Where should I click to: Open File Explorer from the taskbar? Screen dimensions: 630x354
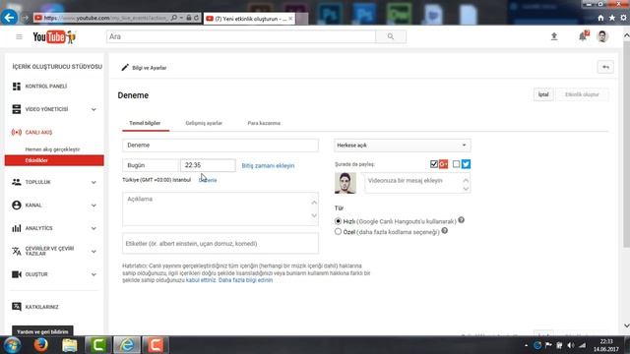[x=70, y=345]
